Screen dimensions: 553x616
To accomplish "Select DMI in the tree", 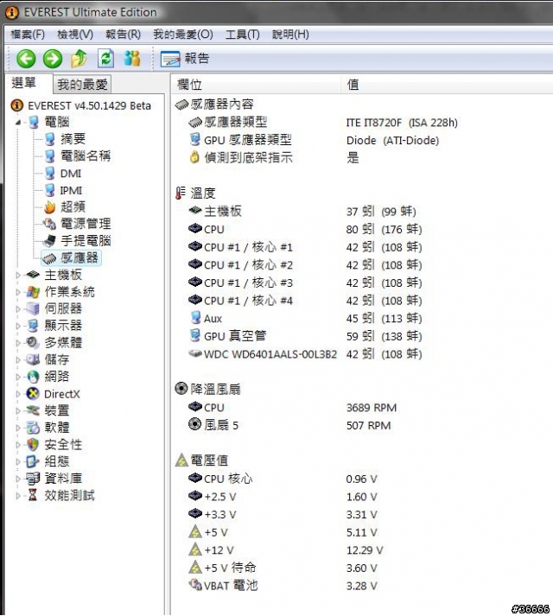I will click(71, 174).
